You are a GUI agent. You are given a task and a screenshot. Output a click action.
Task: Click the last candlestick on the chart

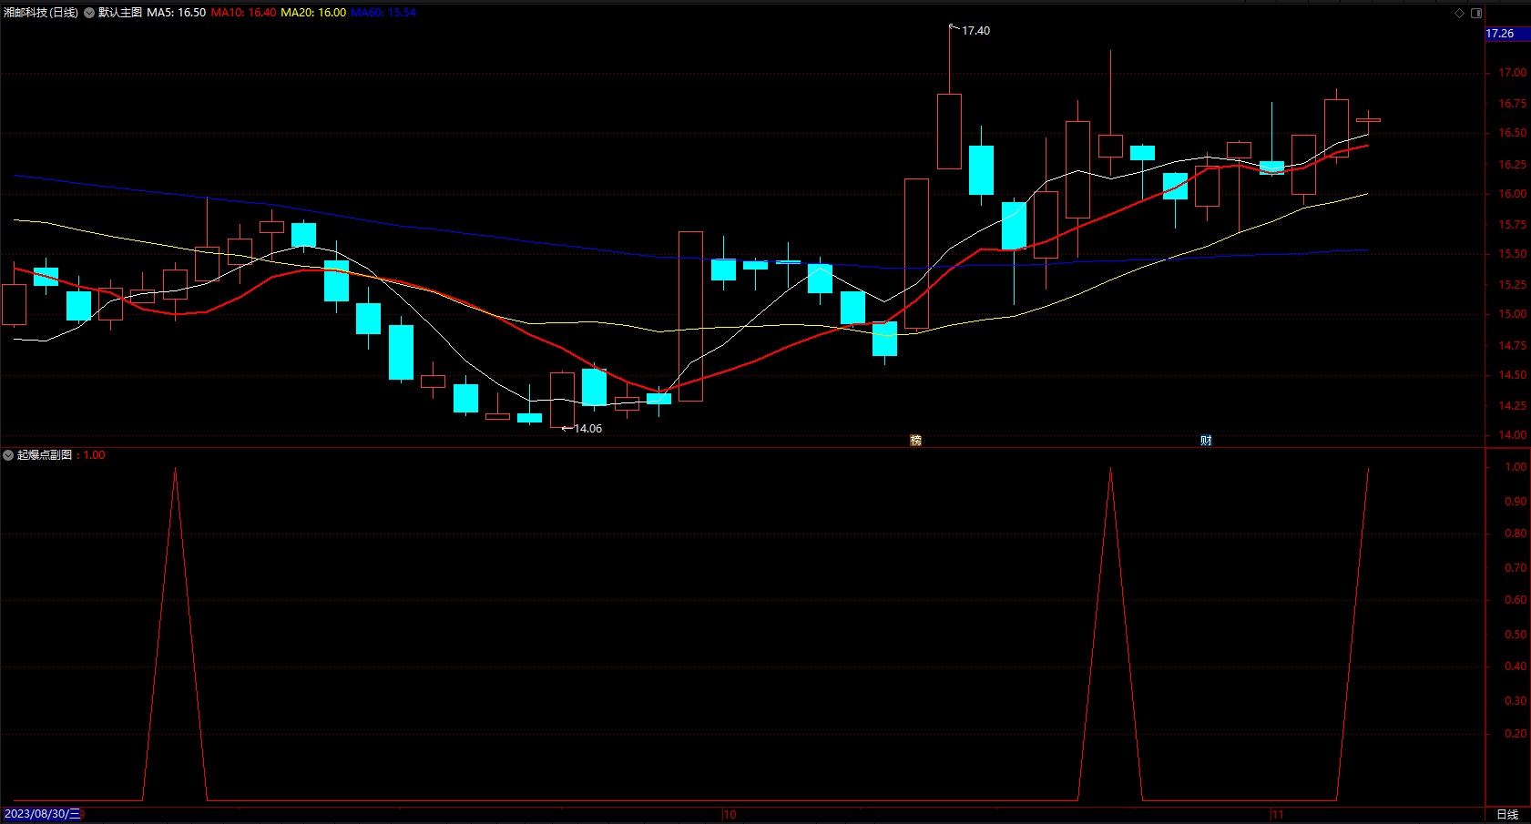[1368, 119]
